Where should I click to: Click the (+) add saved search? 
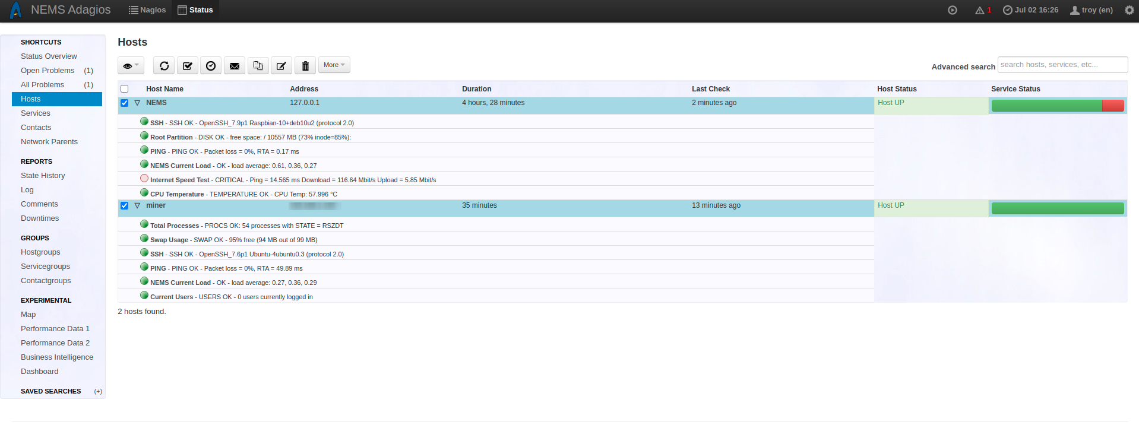[x=98, y=391]
